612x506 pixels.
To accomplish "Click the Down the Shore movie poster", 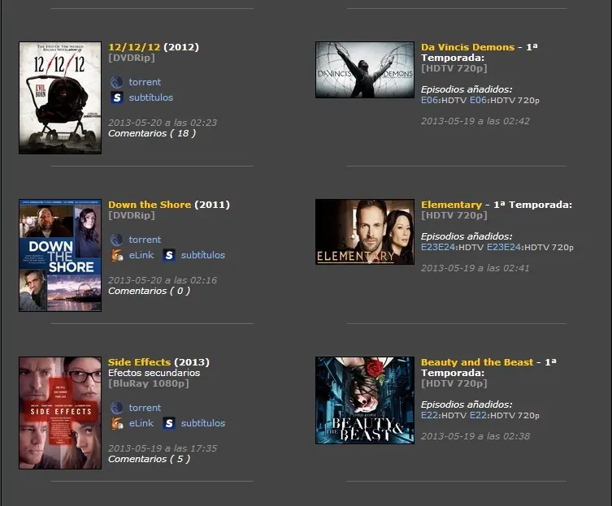I will (60, 256).
